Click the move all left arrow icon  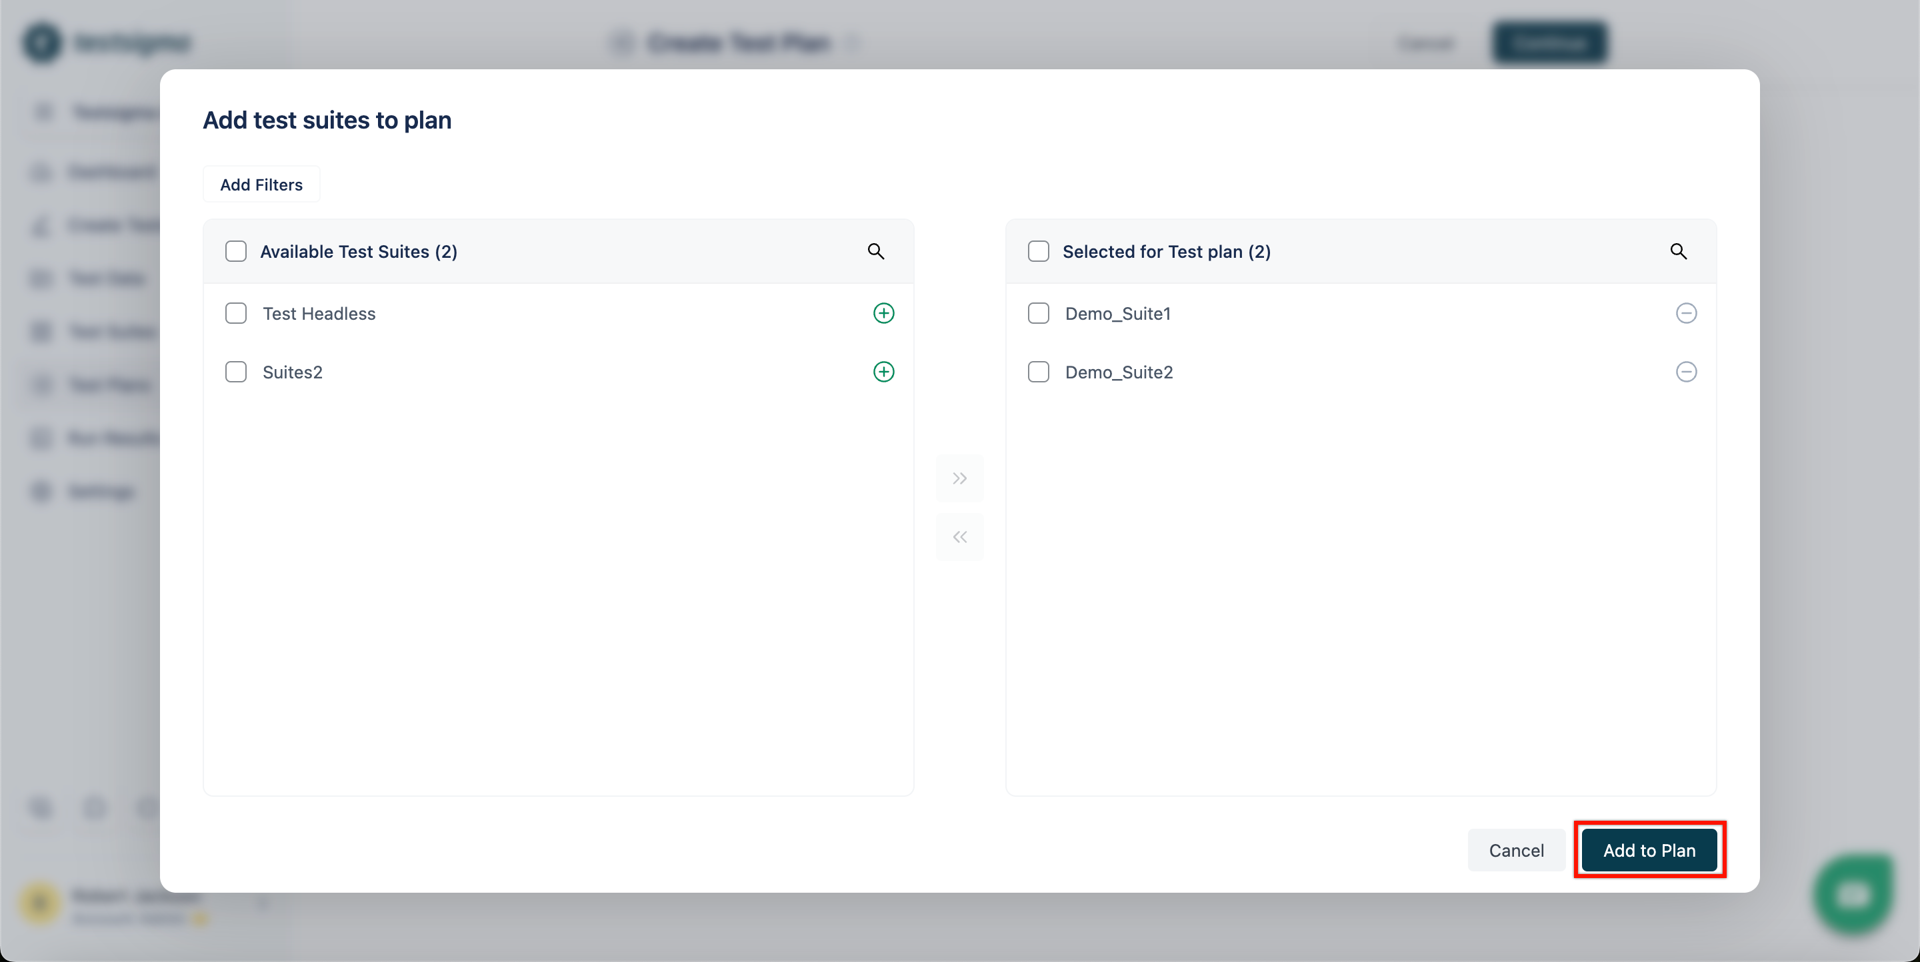[x=960, y=535]
